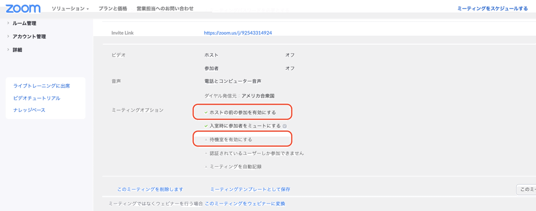Viewport: 536px width, 211px height.
Task: Click このミーティングを削除します link
Action: click(150, 190)
